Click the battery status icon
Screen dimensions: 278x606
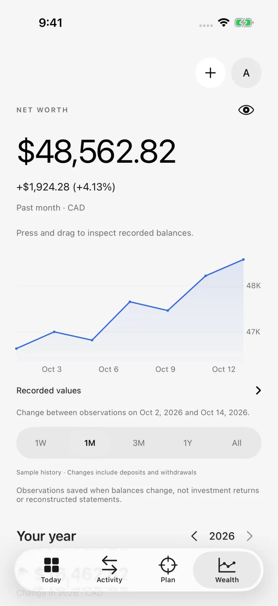pos(244,23)
